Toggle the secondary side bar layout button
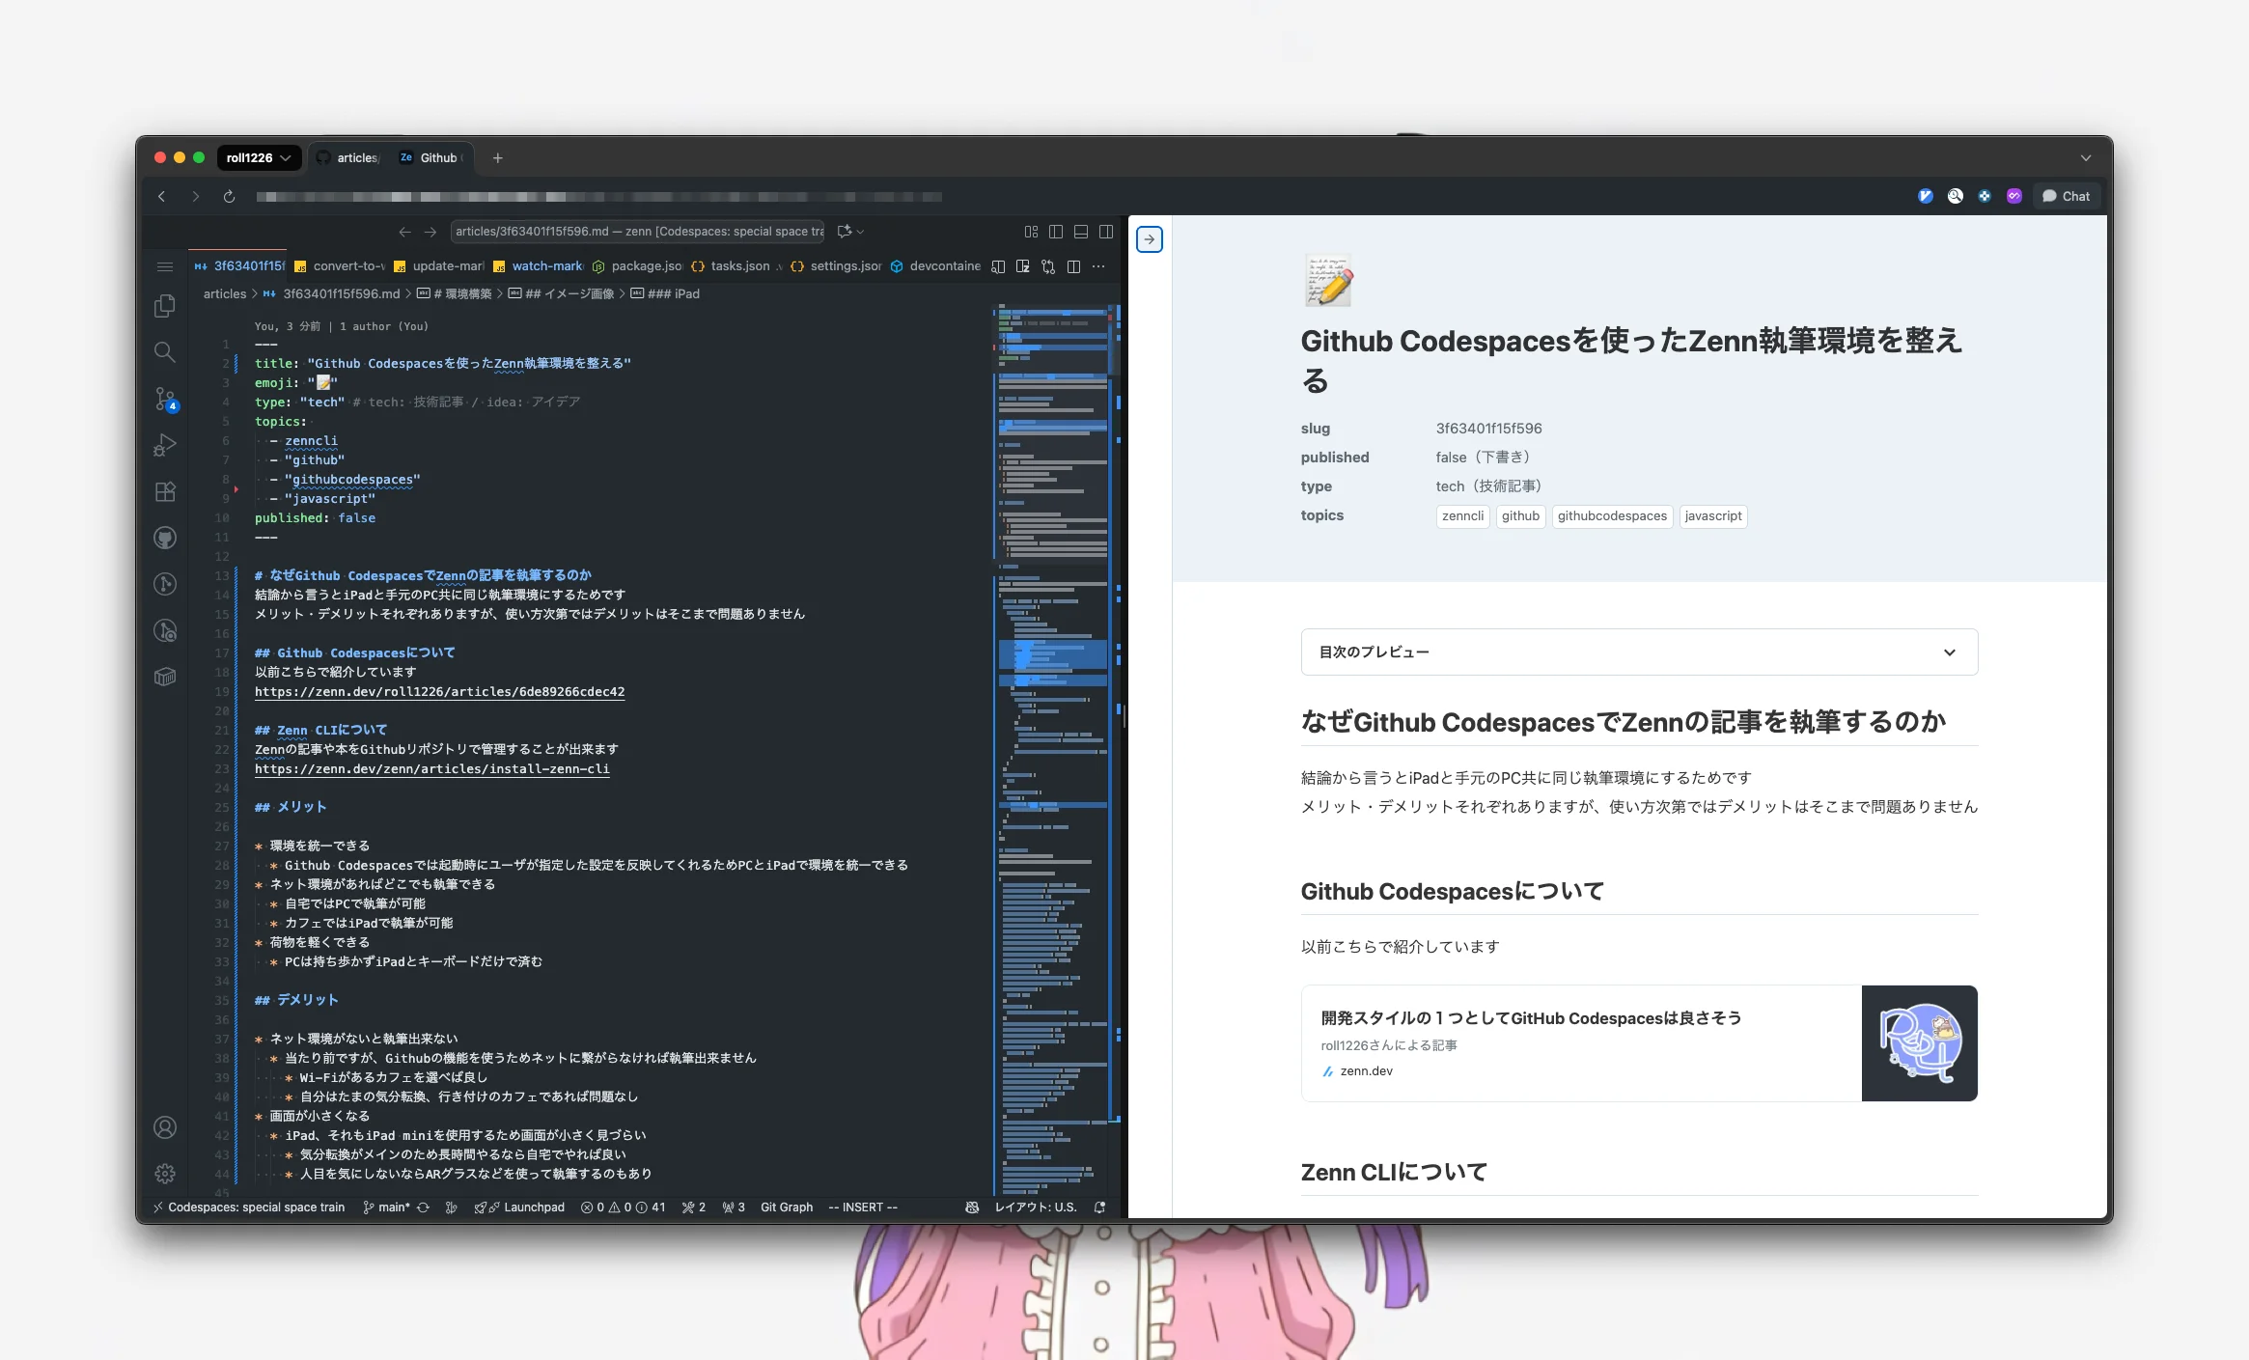Image resolution: width=2249 pixels, height=1360 pixels. point(1106,232)
